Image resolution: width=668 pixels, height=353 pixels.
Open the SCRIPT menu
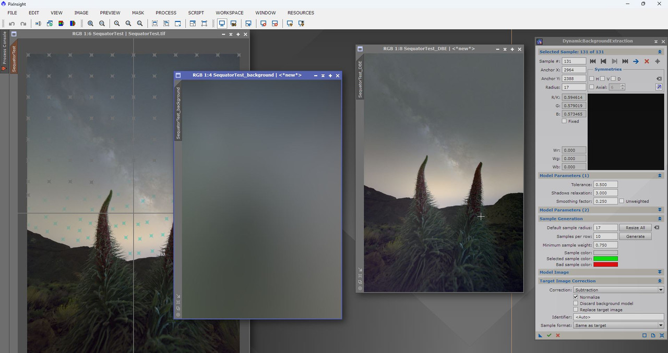pos(196,13)
